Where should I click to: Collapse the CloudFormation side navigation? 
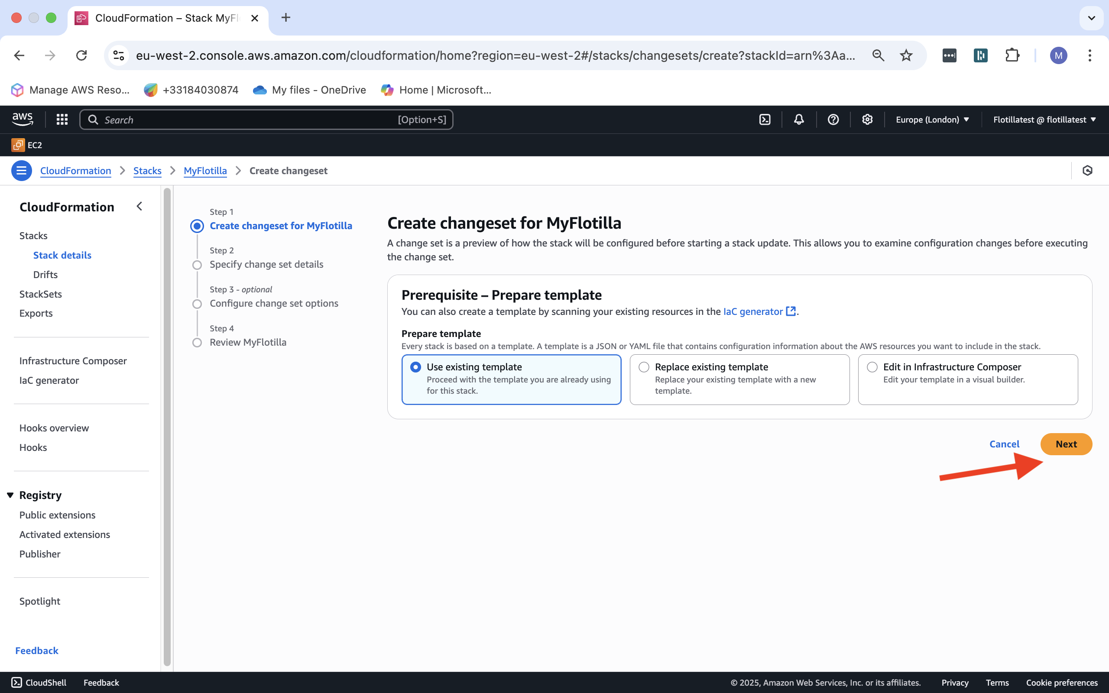[x=139, y=207]
